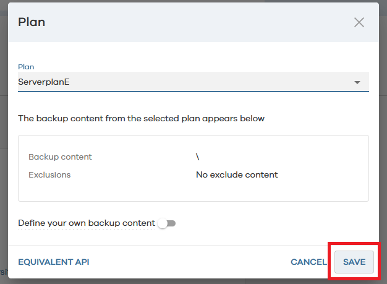Click the small blue Plan field label
Image resolution: width=387 pixels, height=284 pixels.
pos(26,67)
